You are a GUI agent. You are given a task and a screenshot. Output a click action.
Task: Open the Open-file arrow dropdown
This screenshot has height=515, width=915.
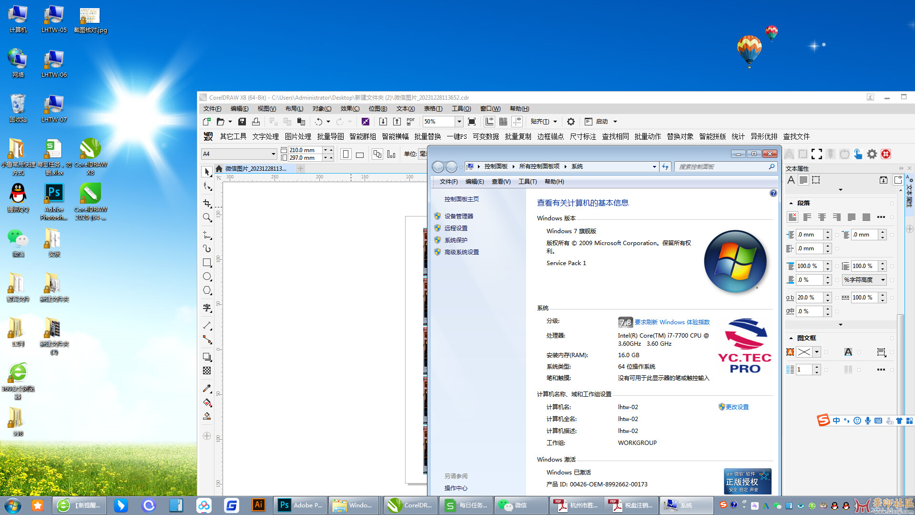[230, 122]
